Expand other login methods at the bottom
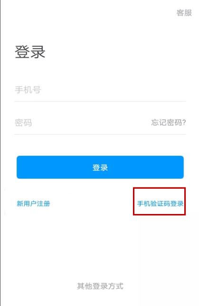Screen dimensions: 199x306 pos(100,286)
